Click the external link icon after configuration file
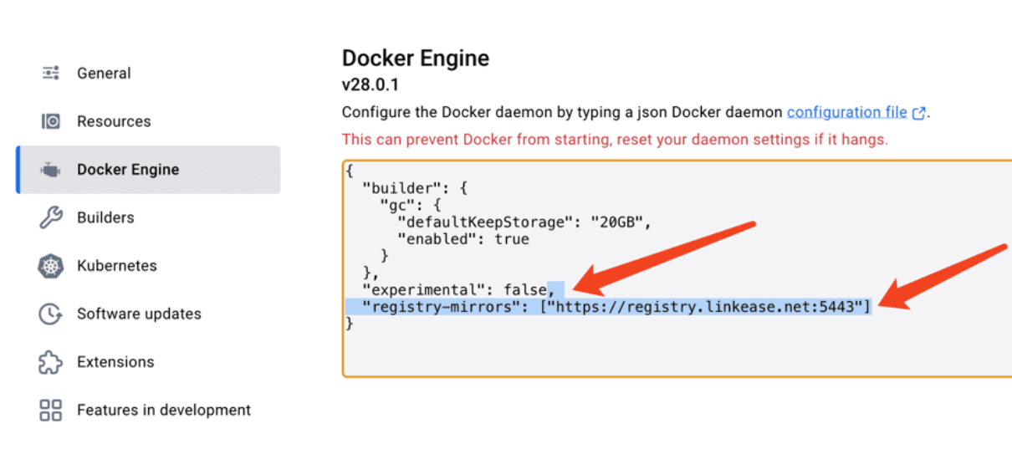The width and height of the screenshot is (1012, 475). (919, 112)
